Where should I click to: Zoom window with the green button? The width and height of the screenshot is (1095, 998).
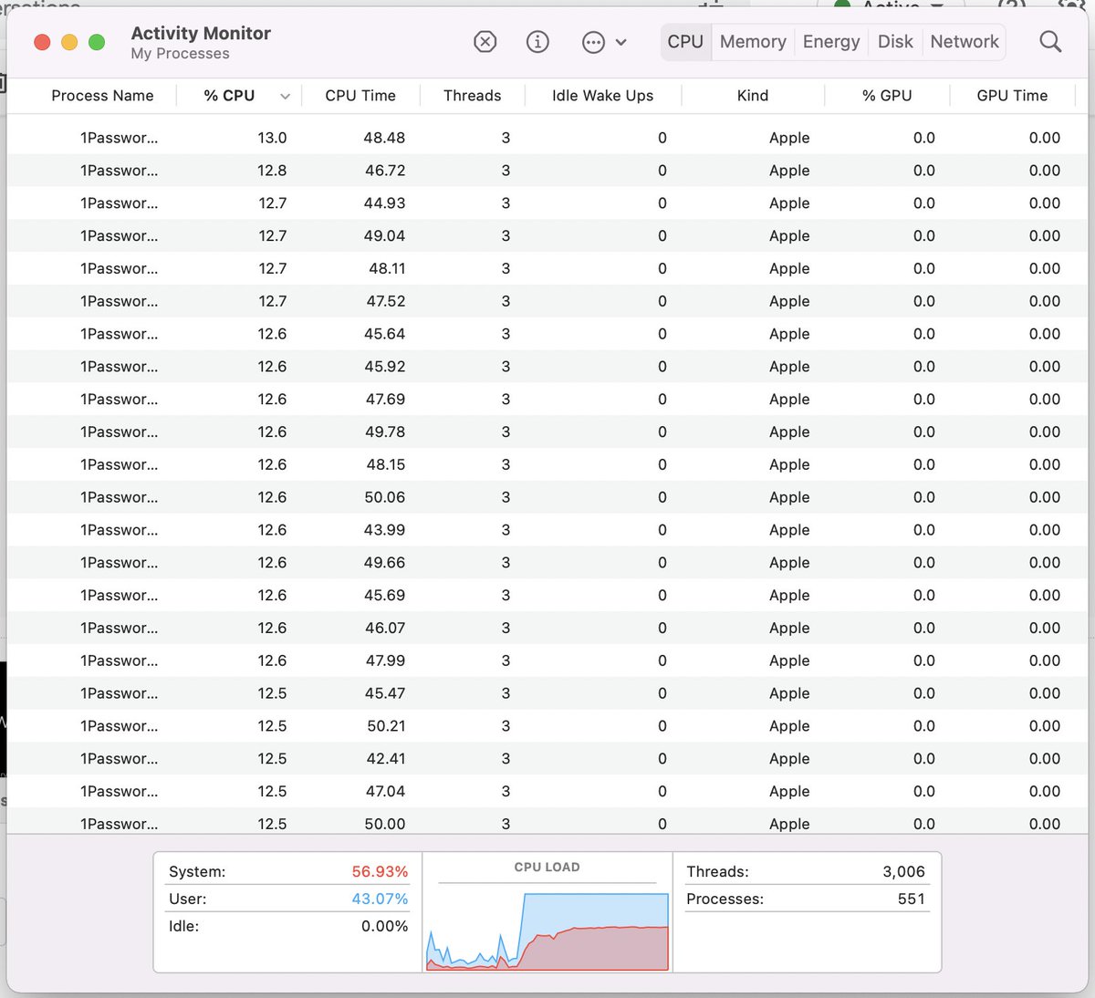coord(97,42)
